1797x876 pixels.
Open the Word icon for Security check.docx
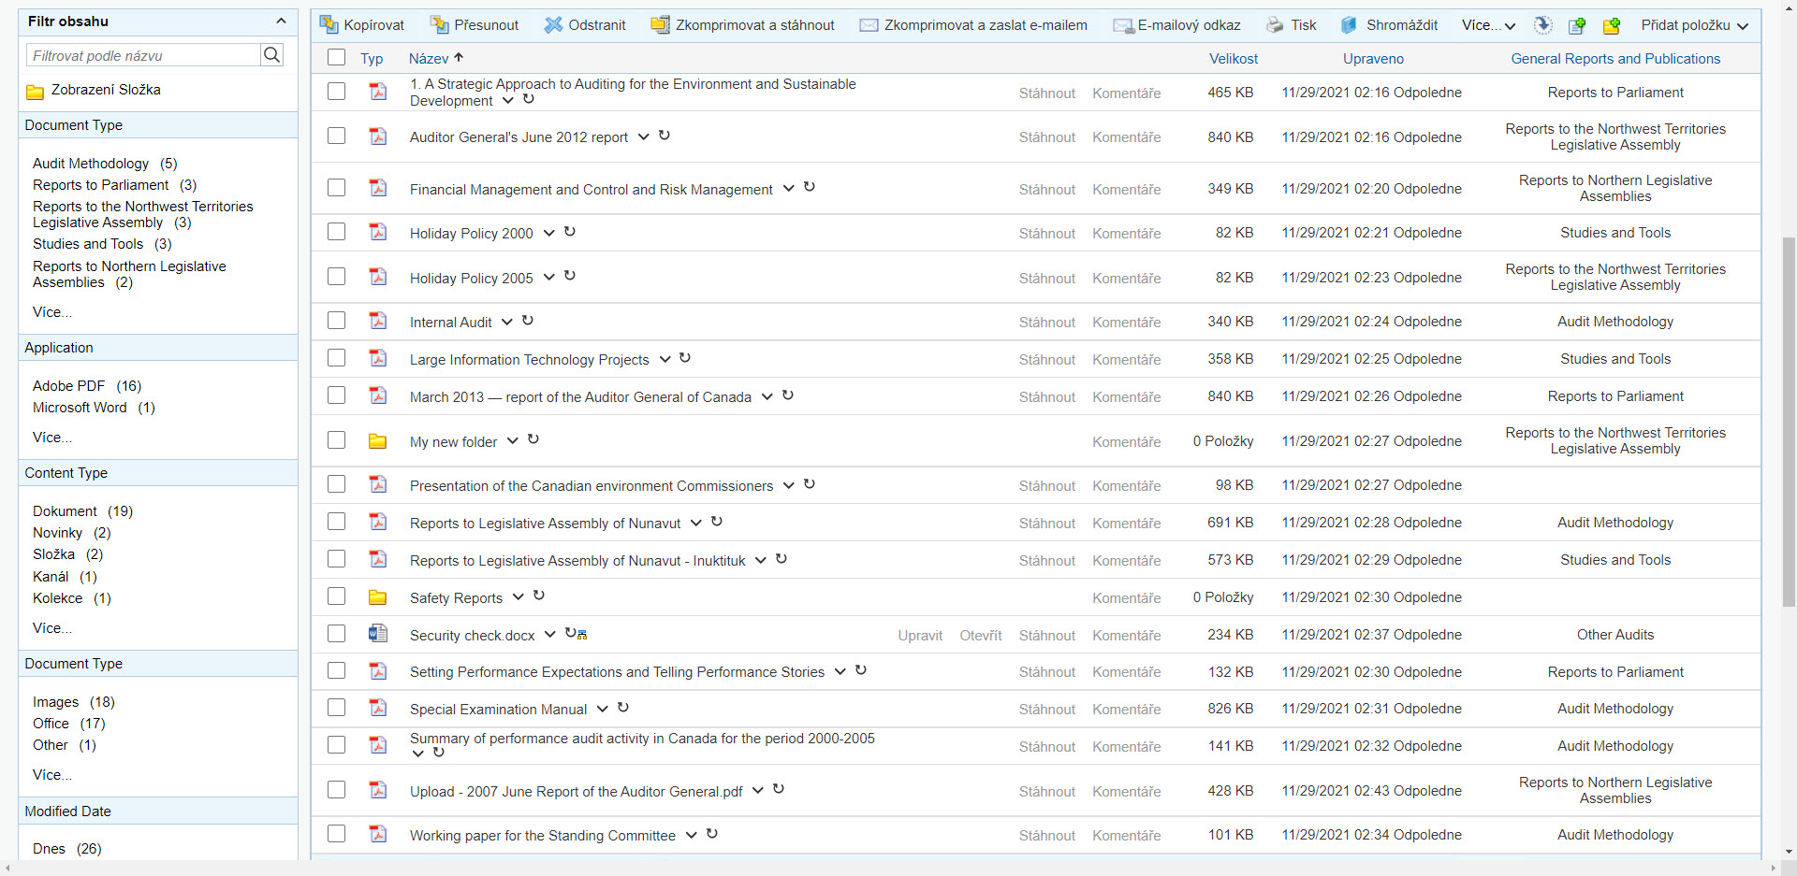pos(377,634)
